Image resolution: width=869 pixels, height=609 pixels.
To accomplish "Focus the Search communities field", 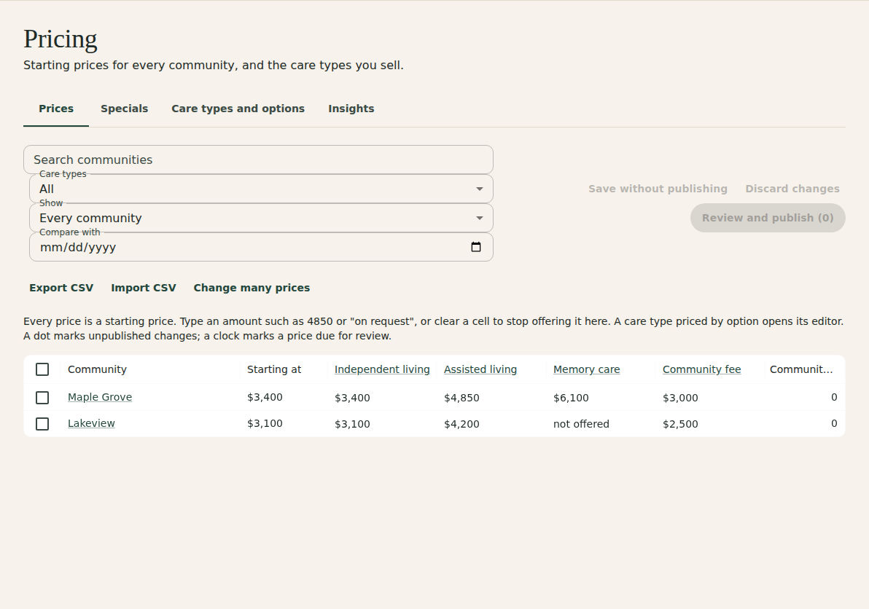I will [258, 160].
